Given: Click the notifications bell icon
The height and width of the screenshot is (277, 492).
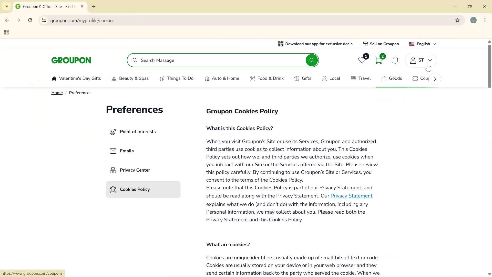Looking at the screenshot, I should coord(395,60).
